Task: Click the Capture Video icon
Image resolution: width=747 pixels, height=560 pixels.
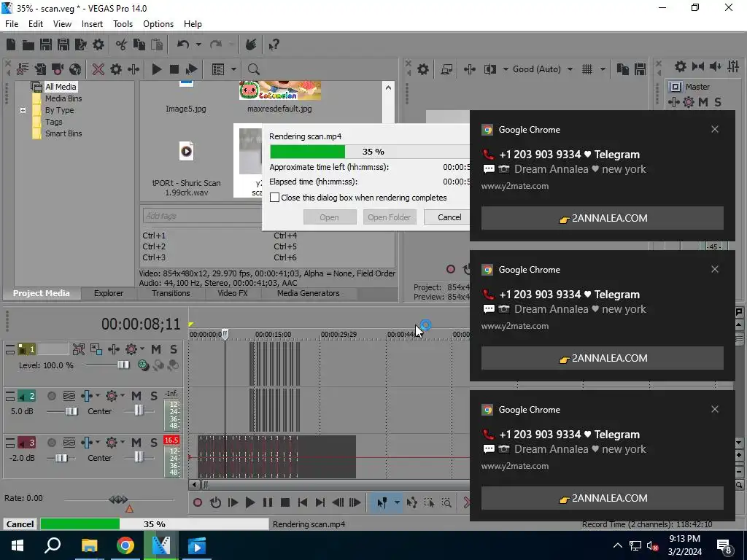Action: pos(58,69)
